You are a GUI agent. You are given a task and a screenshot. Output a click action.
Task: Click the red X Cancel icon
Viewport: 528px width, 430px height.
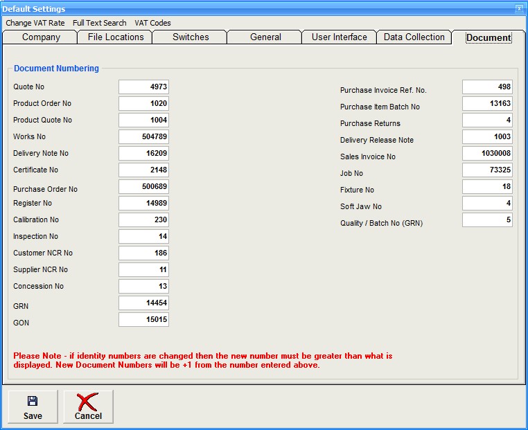click(x=88, y=402)
